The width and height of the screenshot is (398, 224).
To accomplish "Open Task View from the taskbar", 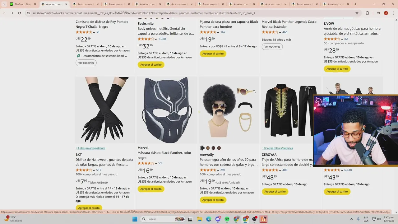I will coord(190,219).
